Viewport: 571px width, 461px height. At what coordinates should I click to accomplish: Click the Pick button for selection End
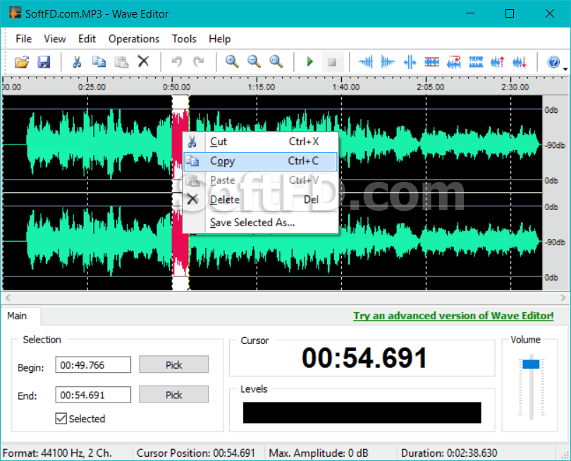point(173,395)
